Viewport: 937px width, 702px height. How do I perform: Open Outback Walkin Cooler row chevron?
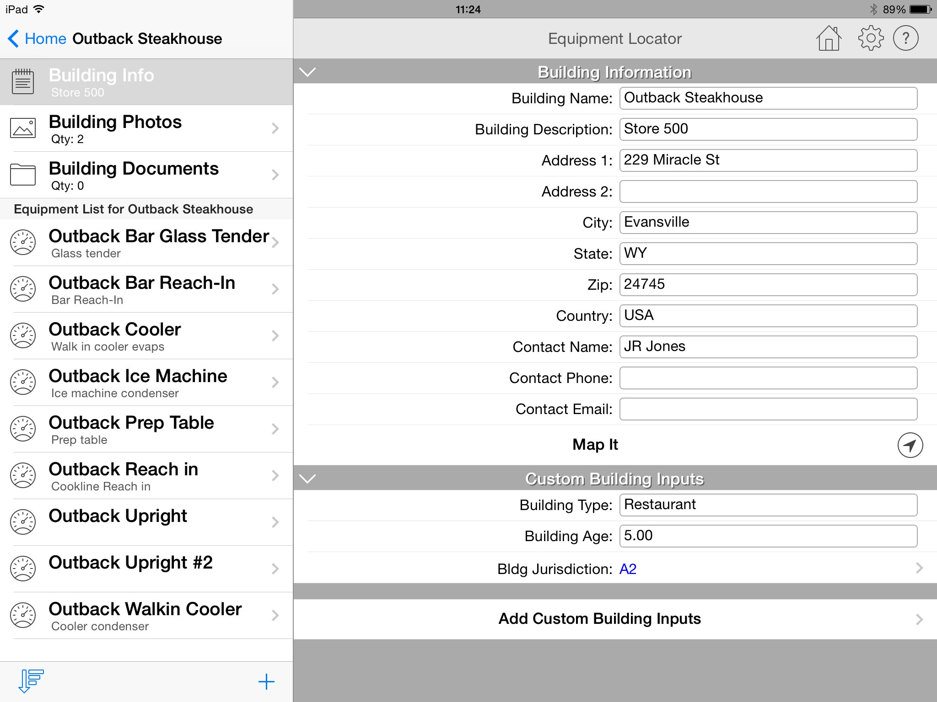275,616
